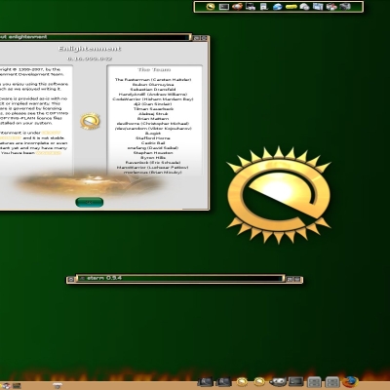Click the eterm 0.9.4 window title bar

179,278
